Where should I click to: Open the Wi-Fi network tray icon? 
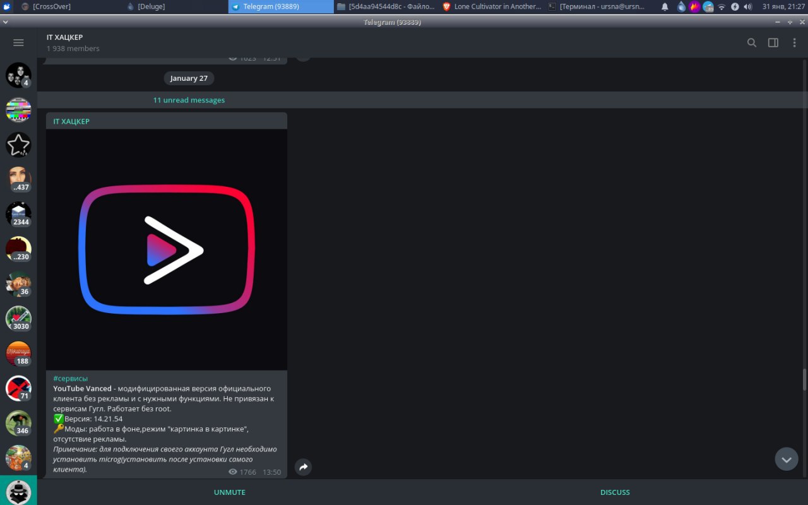coord(722,6)
